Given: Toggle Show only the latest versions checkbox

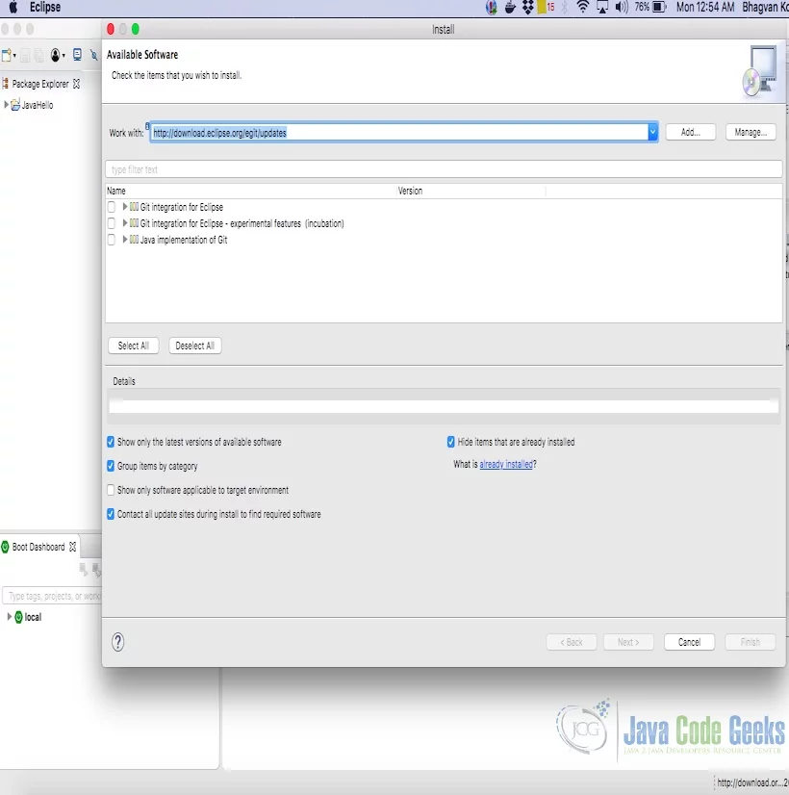Looking at the screenshot, I should click(x=111, y=442).
